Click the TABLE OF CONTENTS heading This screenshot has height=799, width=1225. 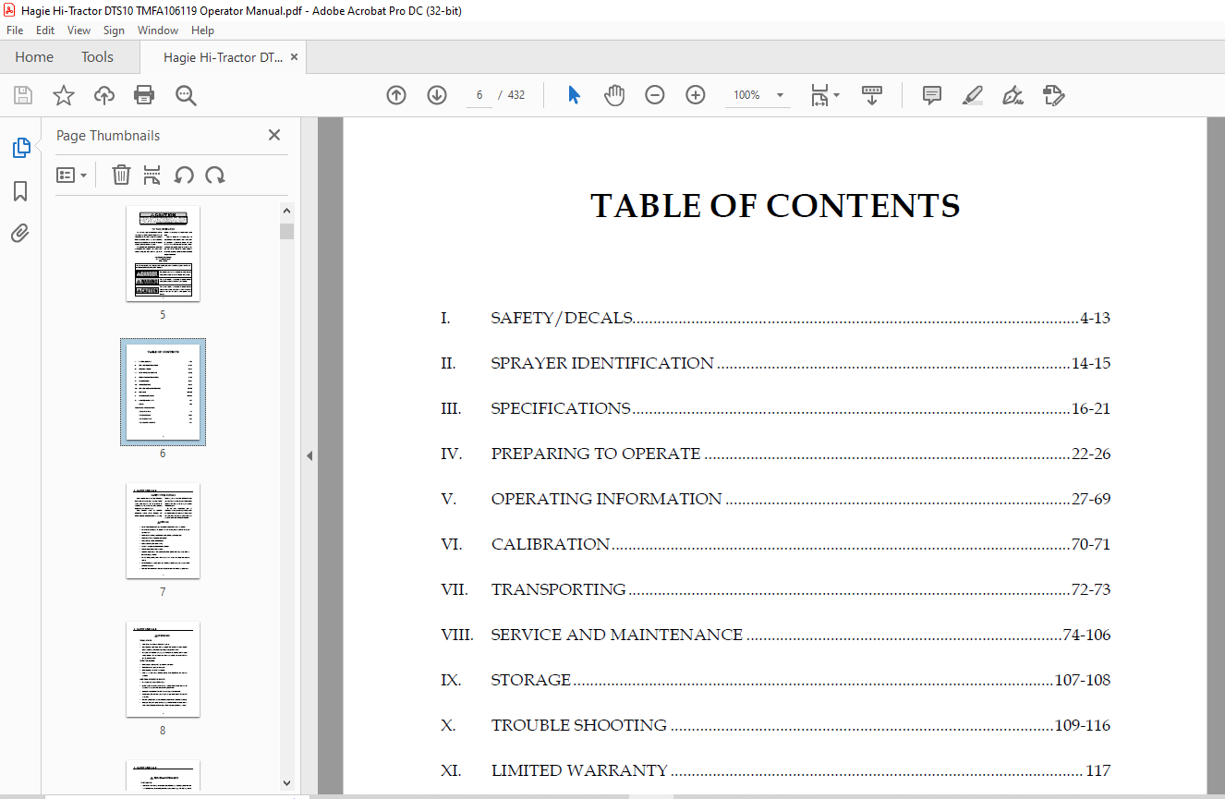775,206
